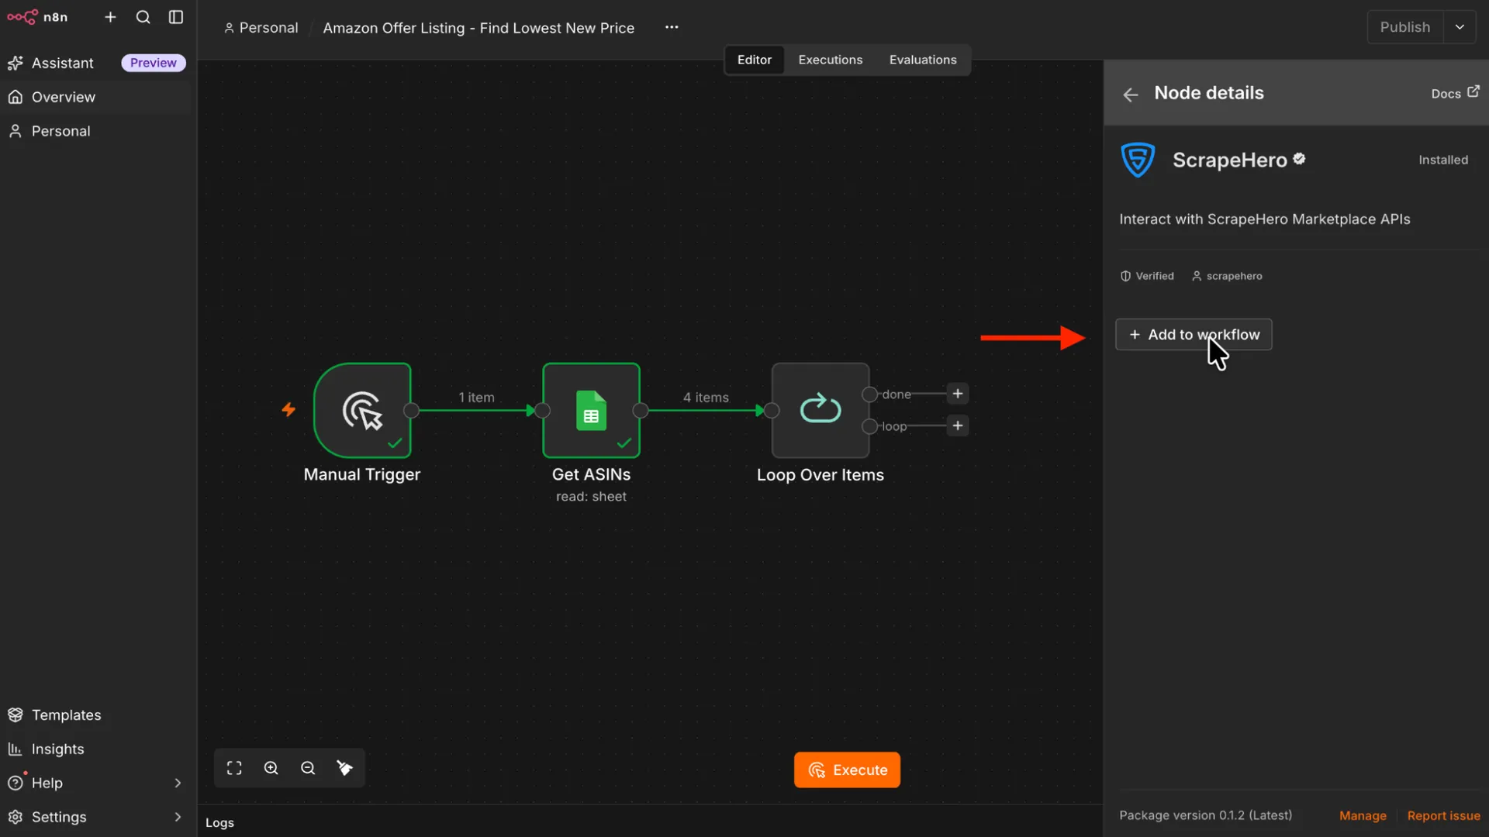Screen dimensions: 1489x837
Task: Open Insights in the sidebar
Action: point(96,749)
